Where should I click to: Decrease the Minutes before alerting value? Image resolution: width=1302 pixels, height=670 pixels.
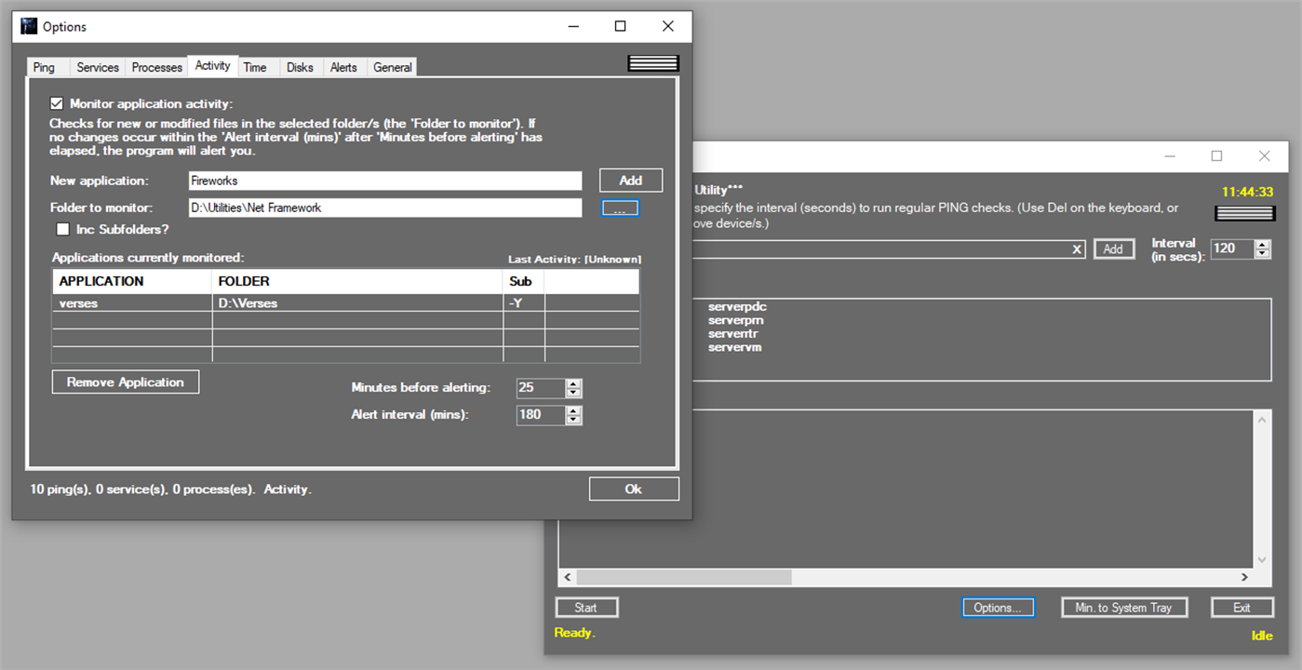pos(573,393)
